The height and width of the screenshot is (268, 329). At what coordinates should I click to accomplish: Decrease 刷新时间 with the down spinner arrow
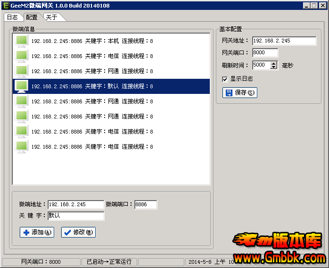pyautogui.click(x=273, y=67)
